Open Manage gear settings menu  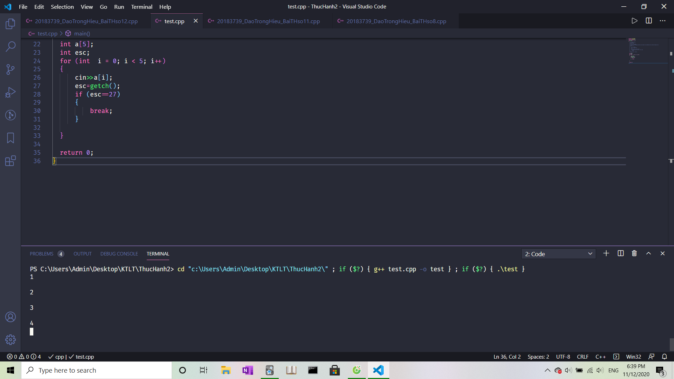click(11, 340)
